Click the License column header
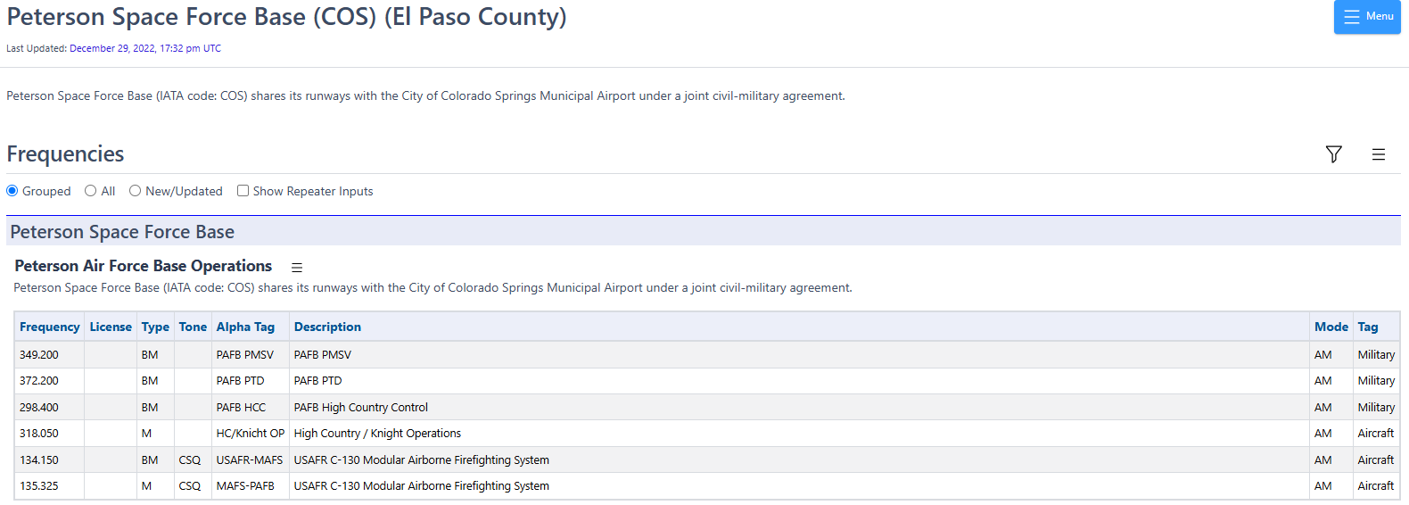This screenshot has width=1409, height=505. (x=111, y=327)
